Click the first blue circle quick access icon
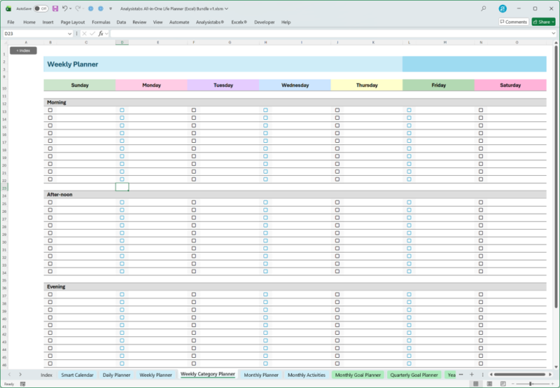Image resolution: width=560 pixels, height=388 pixels. click(91, 8)
